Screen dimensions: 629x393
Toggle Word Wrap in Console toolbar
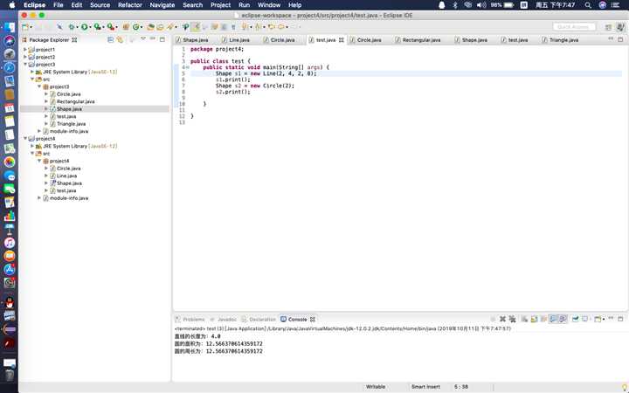pos(543,320)
